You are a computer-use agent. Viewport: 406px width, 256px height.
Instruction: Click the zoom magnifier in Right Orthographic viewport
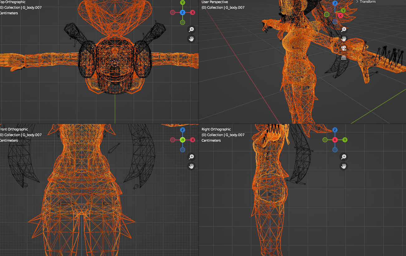click(x=344, y=157)
